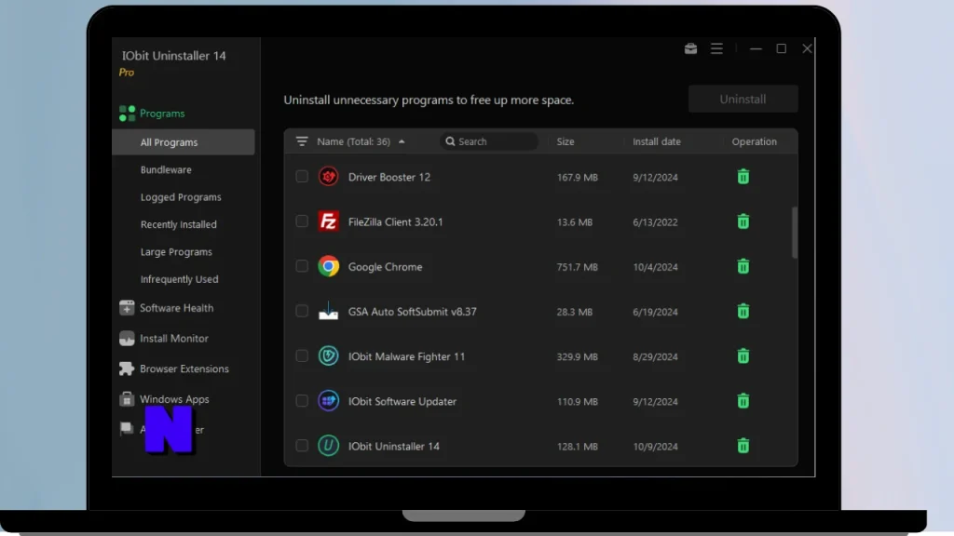This screenshot has width=954, height=536.
Task: Click the IObit Uninstaller 14 U icon
Action: click(x=329, y=446)
